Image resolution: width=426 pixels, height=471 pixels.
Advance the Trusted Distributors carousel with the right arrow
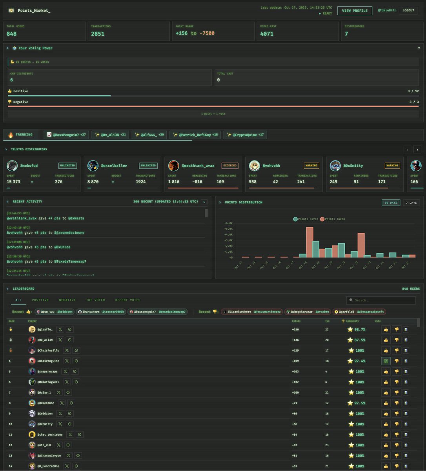pos(417,150)
